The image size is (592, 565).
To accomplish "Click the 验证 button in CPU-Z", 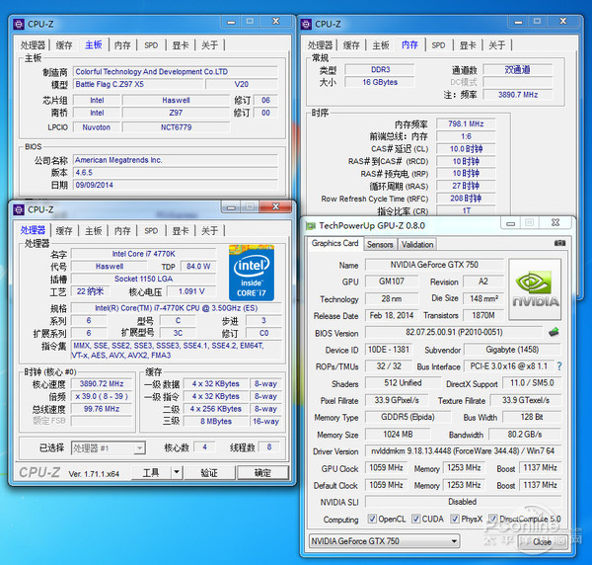I will tap(209, 473).
